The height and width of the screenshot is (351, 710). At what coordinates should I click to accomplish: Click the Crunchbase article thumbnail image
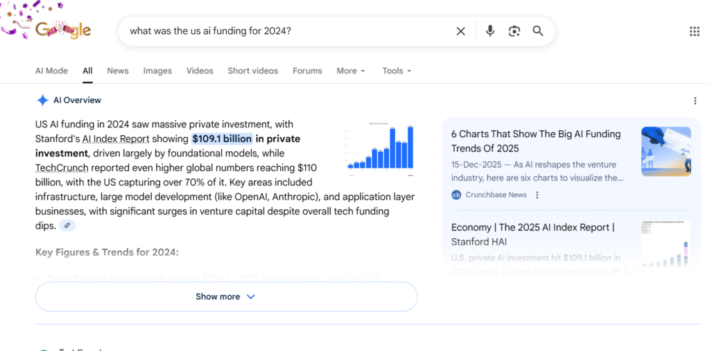point(666,152)
